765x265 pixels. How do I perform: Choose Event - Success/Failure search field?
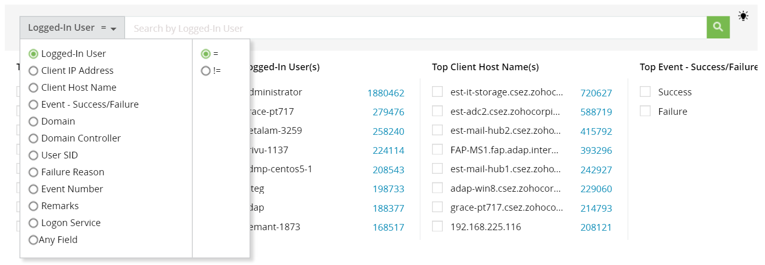coord(33,105)
